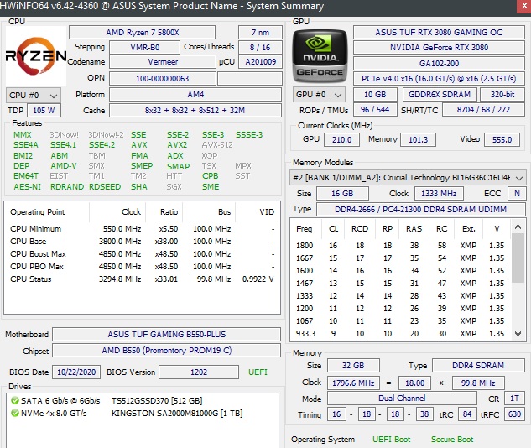Click the Secure Boot label
531x448 pixels.
[452, 440]
